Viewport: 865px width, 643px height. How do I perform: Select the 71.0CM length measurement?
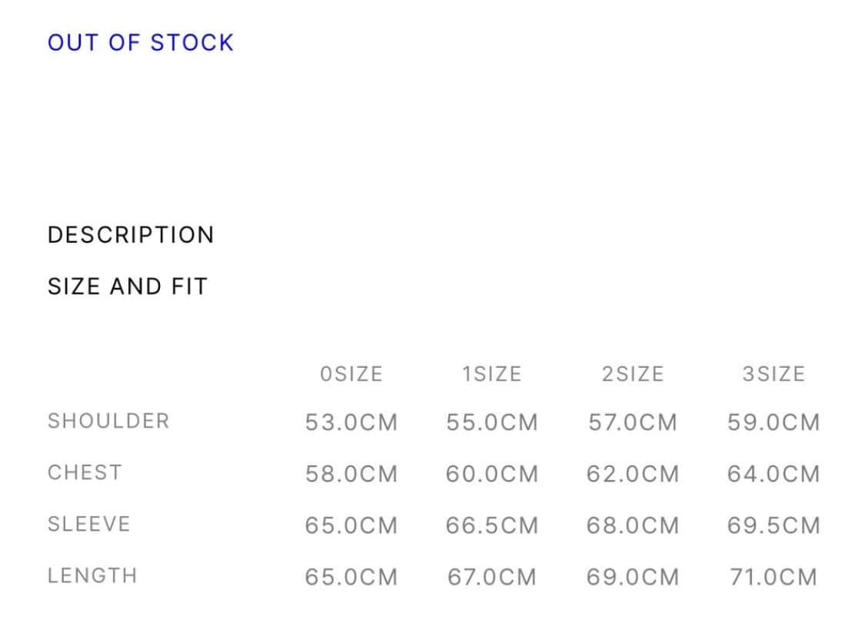pos(773,577)
